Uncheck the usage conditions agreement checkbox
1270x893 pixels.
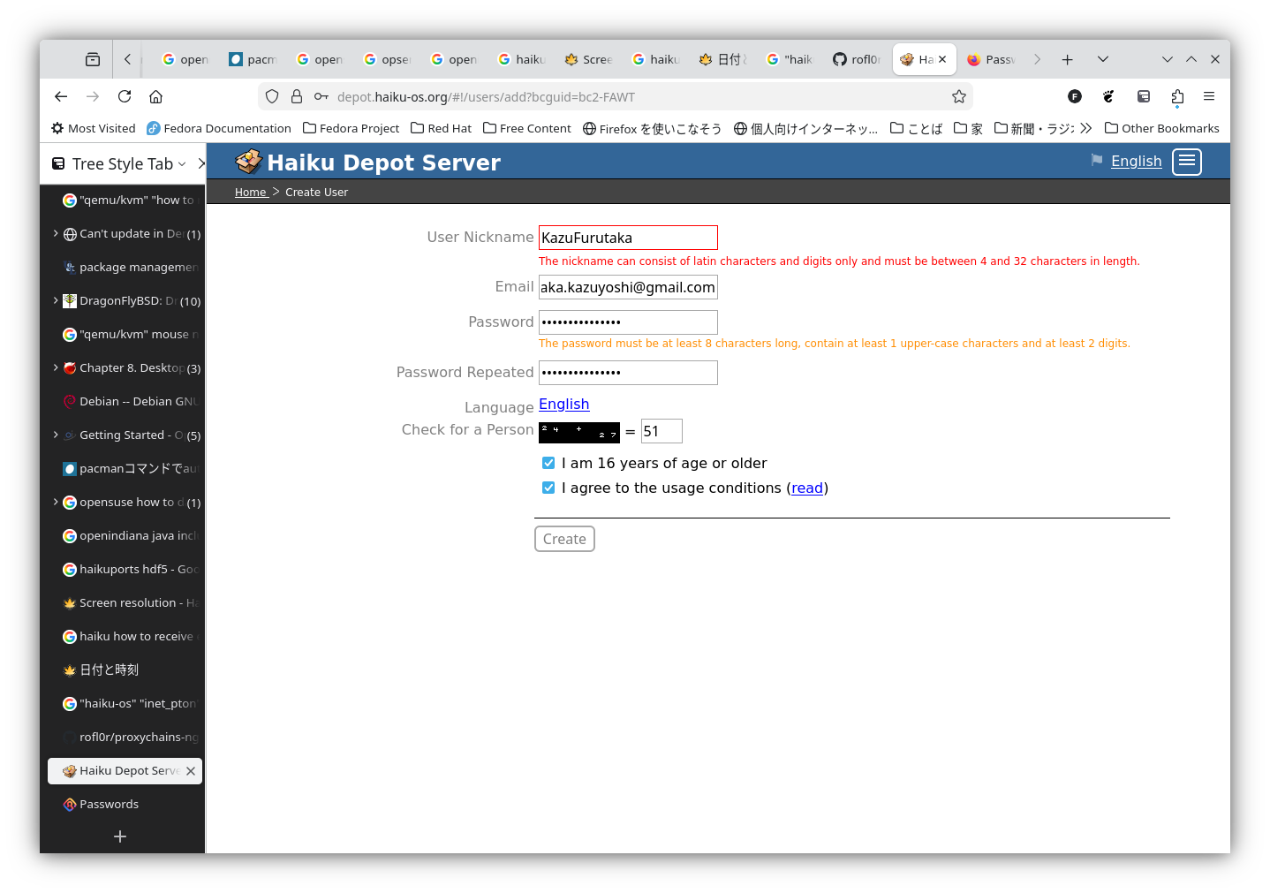548,488
